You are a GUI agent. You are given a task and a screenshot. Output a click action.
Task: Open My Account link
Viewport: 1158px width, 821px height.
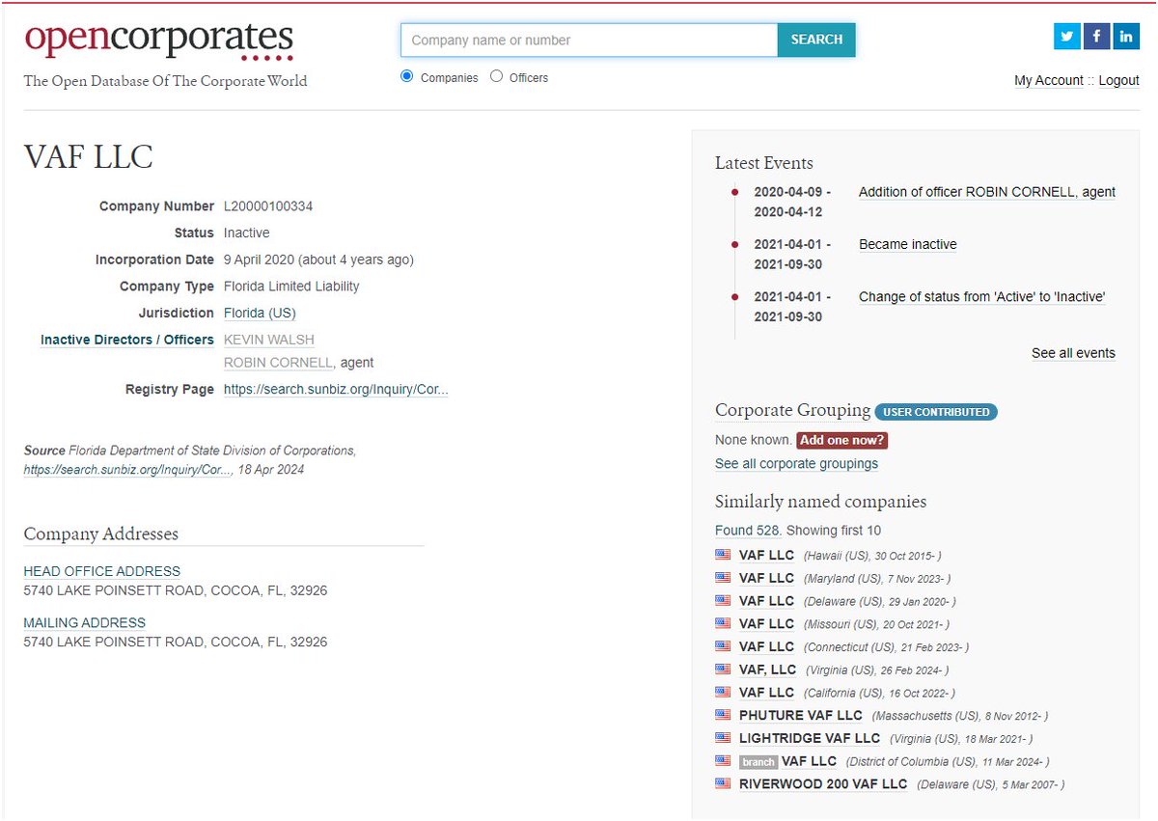point(1049,80)
